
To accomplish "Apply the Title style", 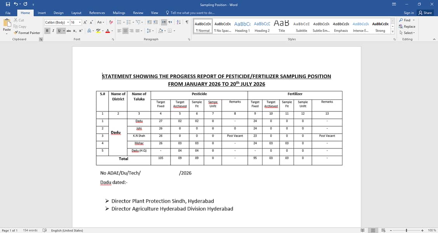I will (x=282, y=26).
